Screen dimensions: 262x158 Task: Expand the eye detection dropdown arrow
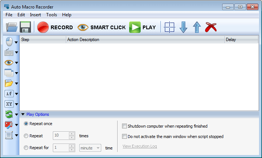16,63
